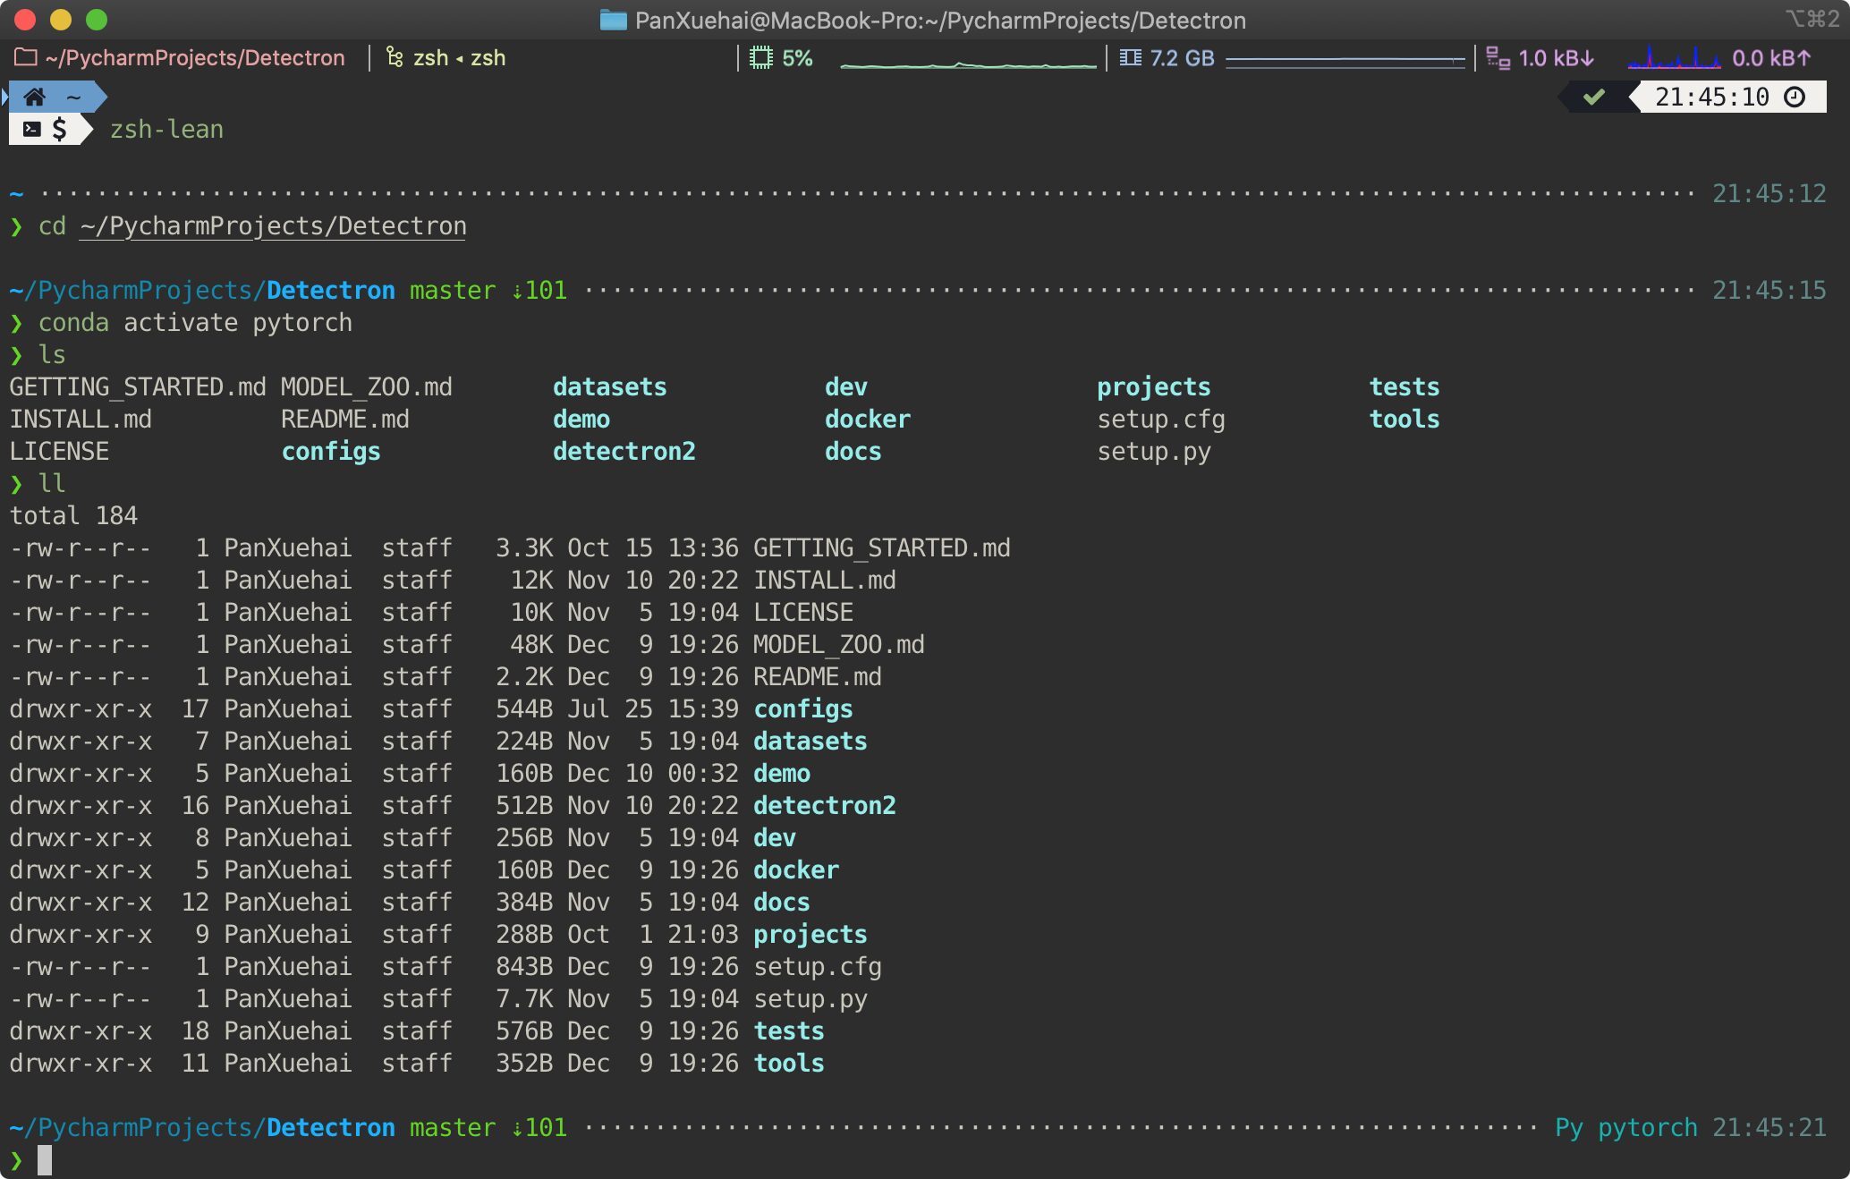
Task: Click the Py pytorch environment indicator
Action: (x=1626, y=1128)
